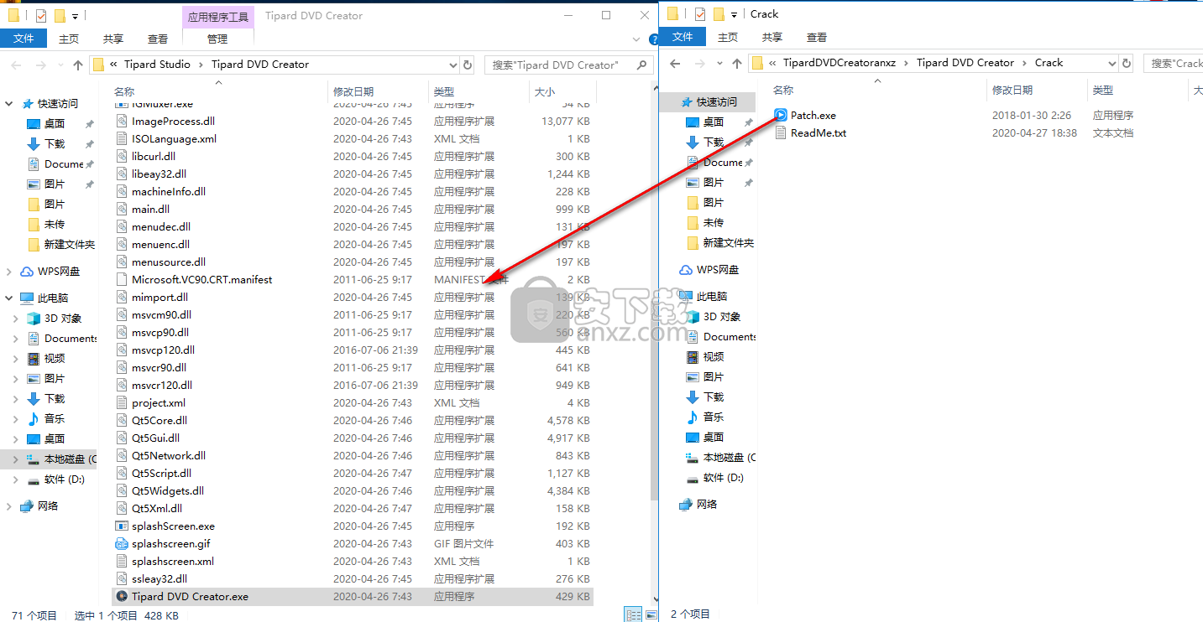
Task: Click properties quick-access icon in left title bar
Action: 40,15
